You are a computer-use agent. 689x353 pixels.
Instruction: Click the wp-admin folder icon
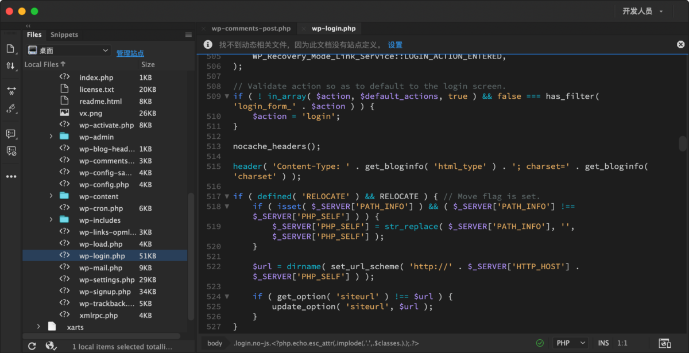click(x=64, y=137)
